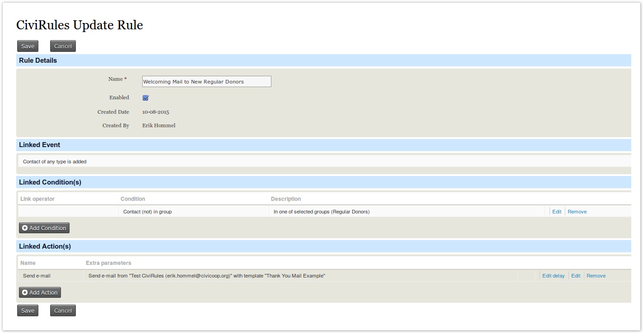This screenshot has height=333, width=643.
Task: Click the top Save button
Action: (28, 46)
